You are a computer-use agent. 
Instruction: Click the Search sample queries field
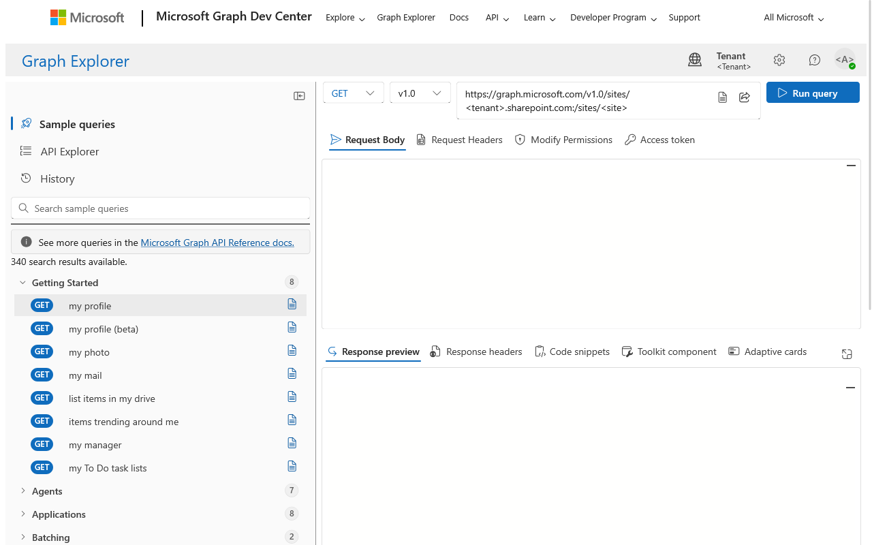tap(161, 208)
